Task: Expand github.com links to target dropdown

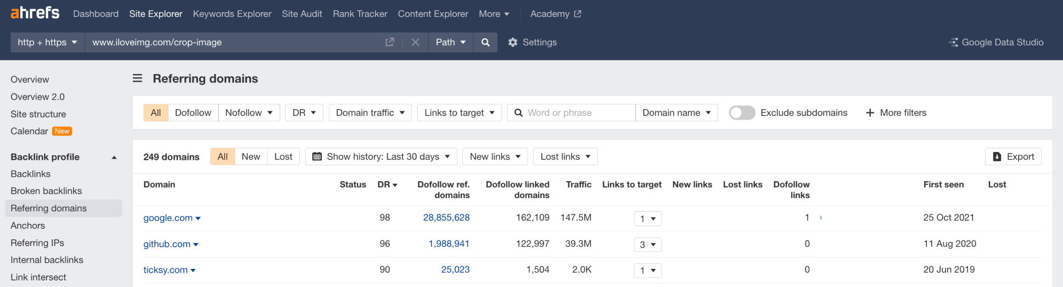Action: tap(647, 245)
